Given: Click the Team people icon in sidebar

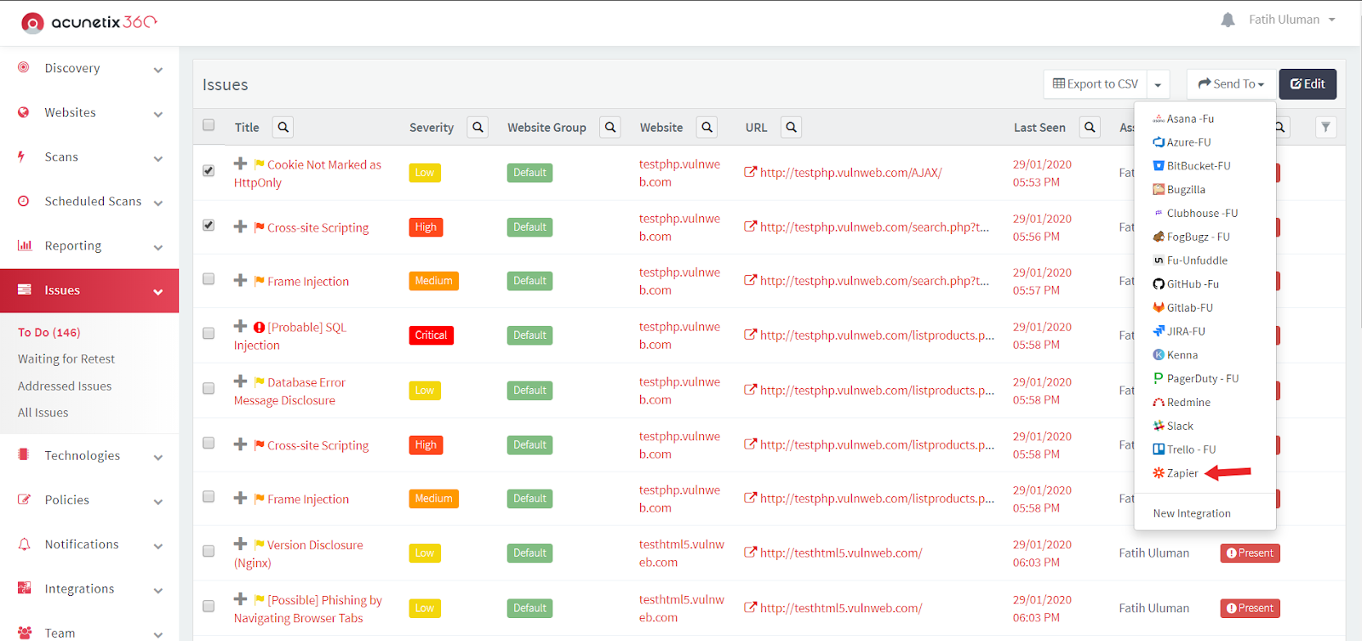Looking at the screenshot, I should 25,632.
